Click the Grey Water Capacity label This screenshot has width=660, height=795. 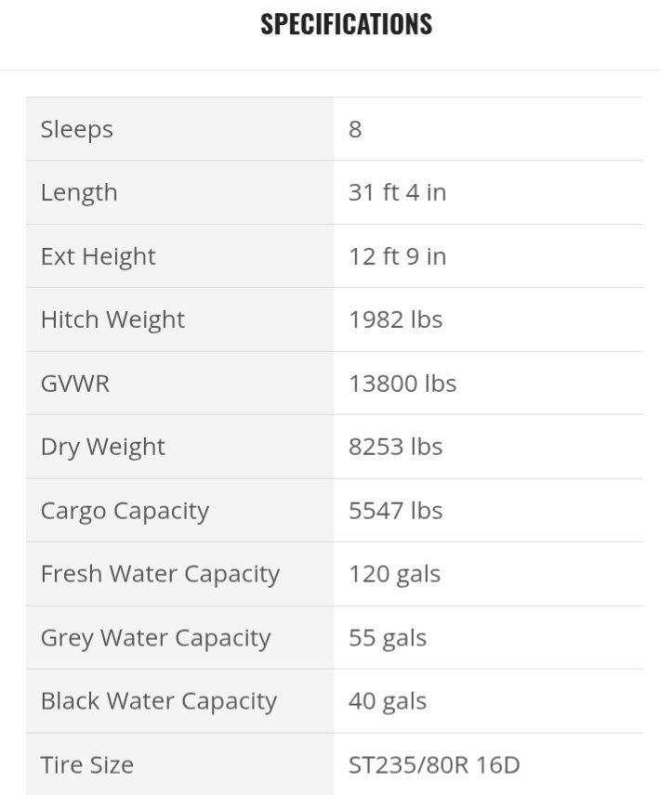click(155, 638)
